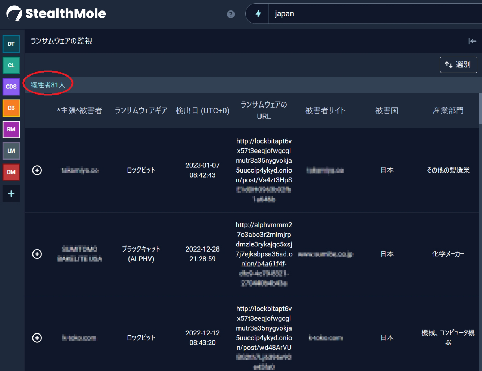Open the DT sidebar module
This screenshot has height=371, width=482.
click(x=11, y=44)
